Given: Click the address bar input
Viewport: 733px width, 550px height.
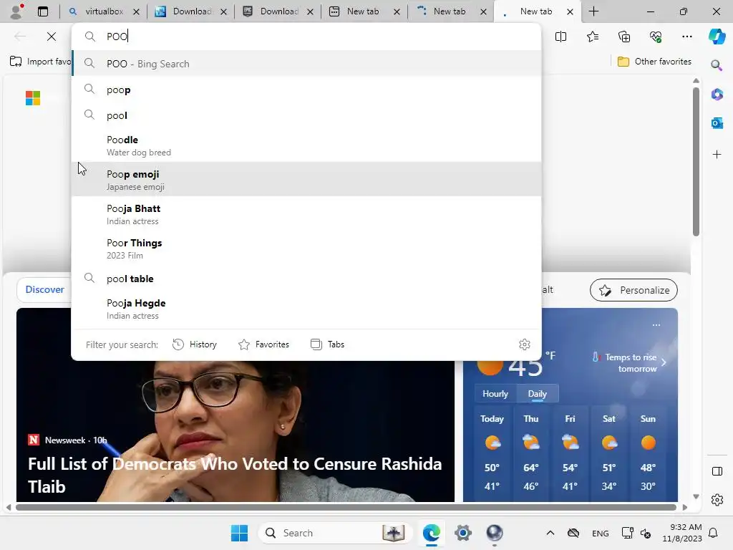Looking at the screenshot, I should point(306,37).
